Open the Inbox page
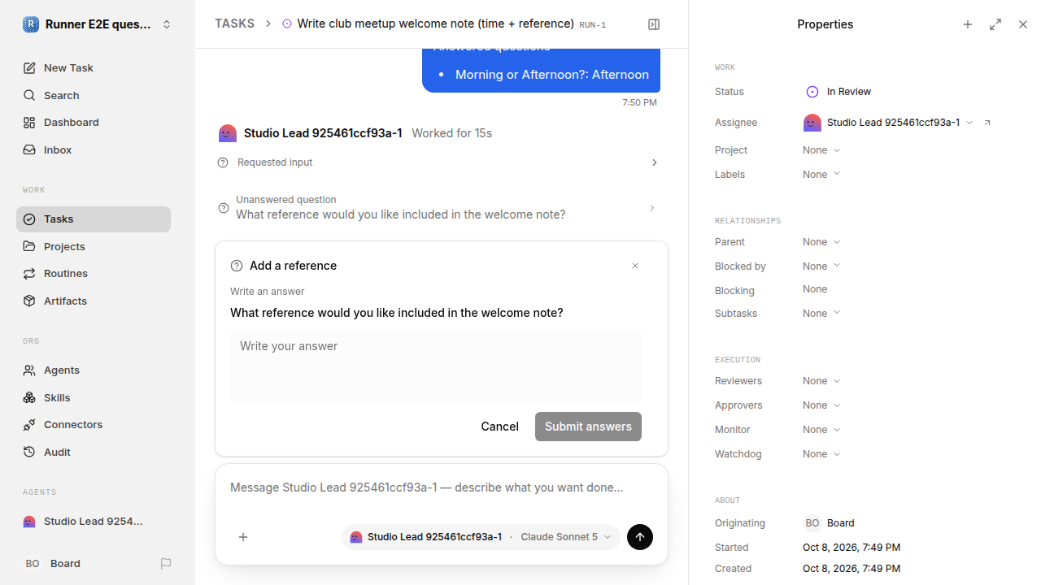The image size is (1041, 585). click(94, 150)
